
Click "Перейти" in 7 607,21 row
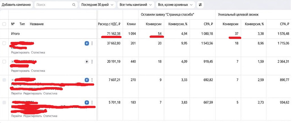pos(16,93)
